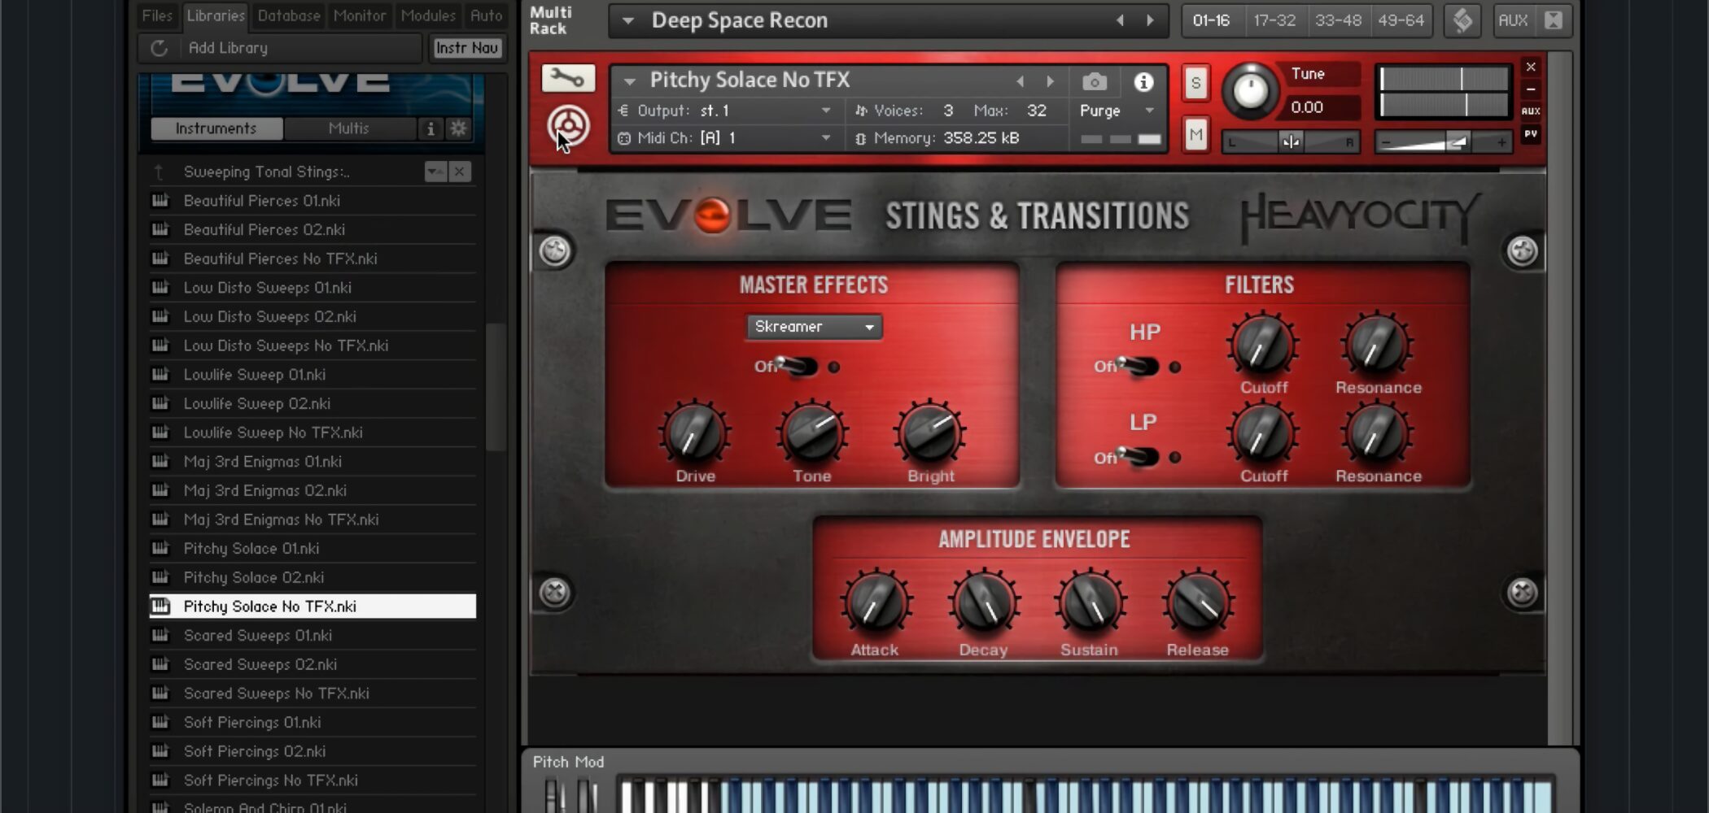Select Pitchy Solace 02.nki in list
The width and height of the screenshot is (1709, 813).
[x=313, y=577]
